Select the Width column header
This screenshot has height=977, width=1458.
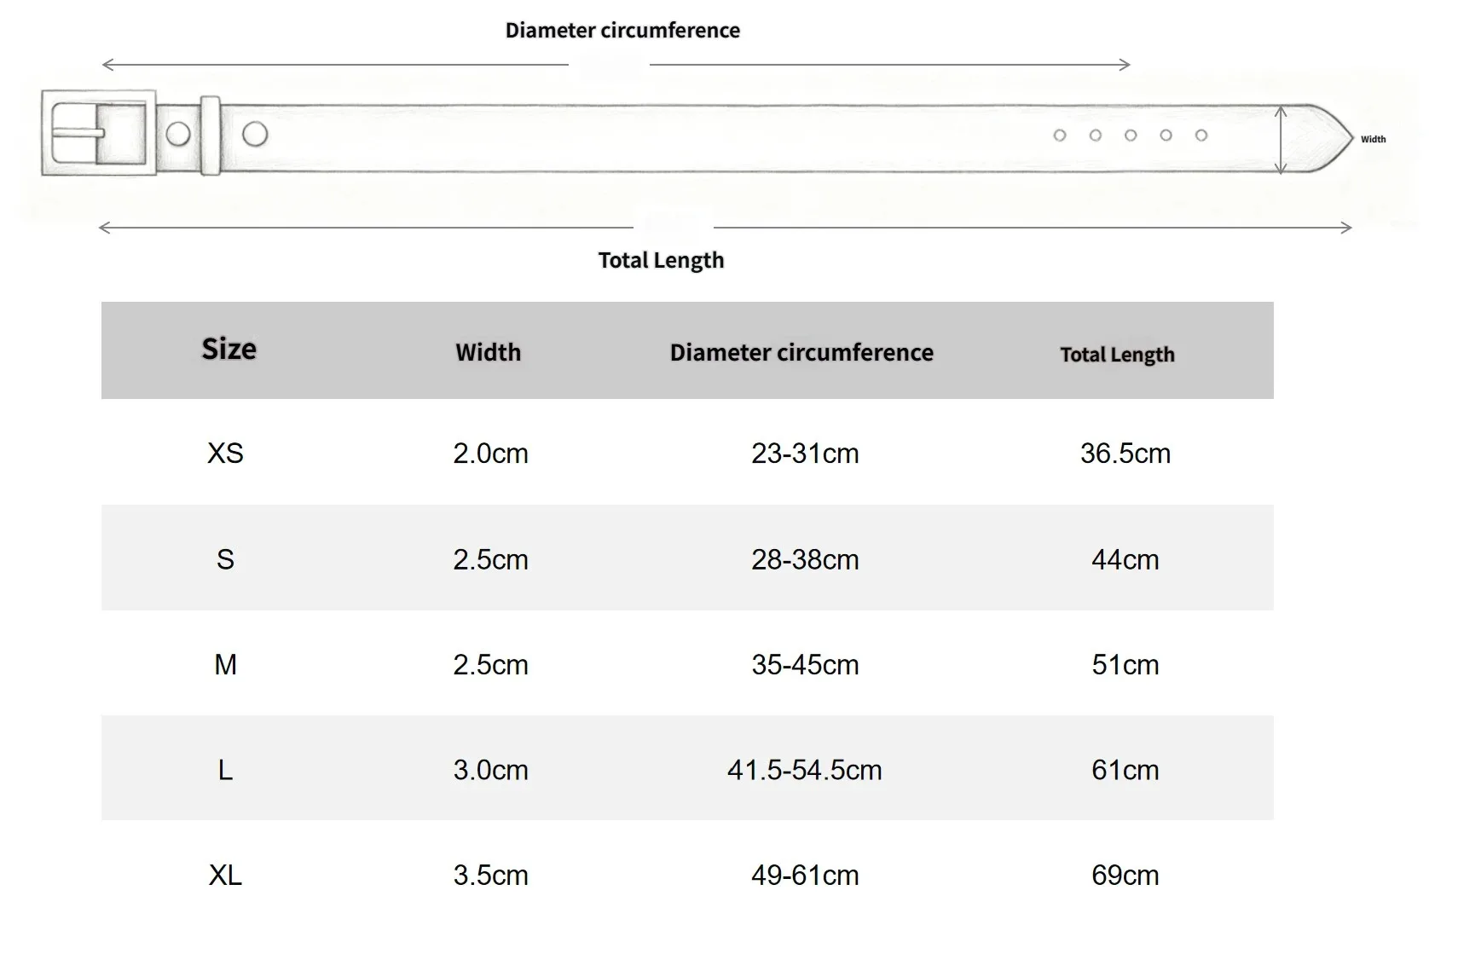[488, 352]
